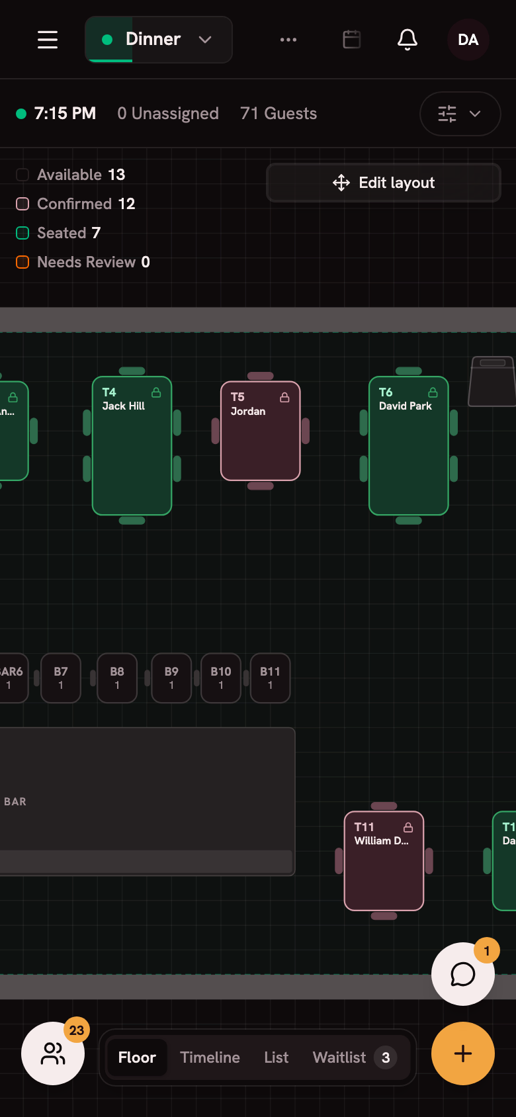
Task: Click the BAR label on the counter
Action: (15, 802)
